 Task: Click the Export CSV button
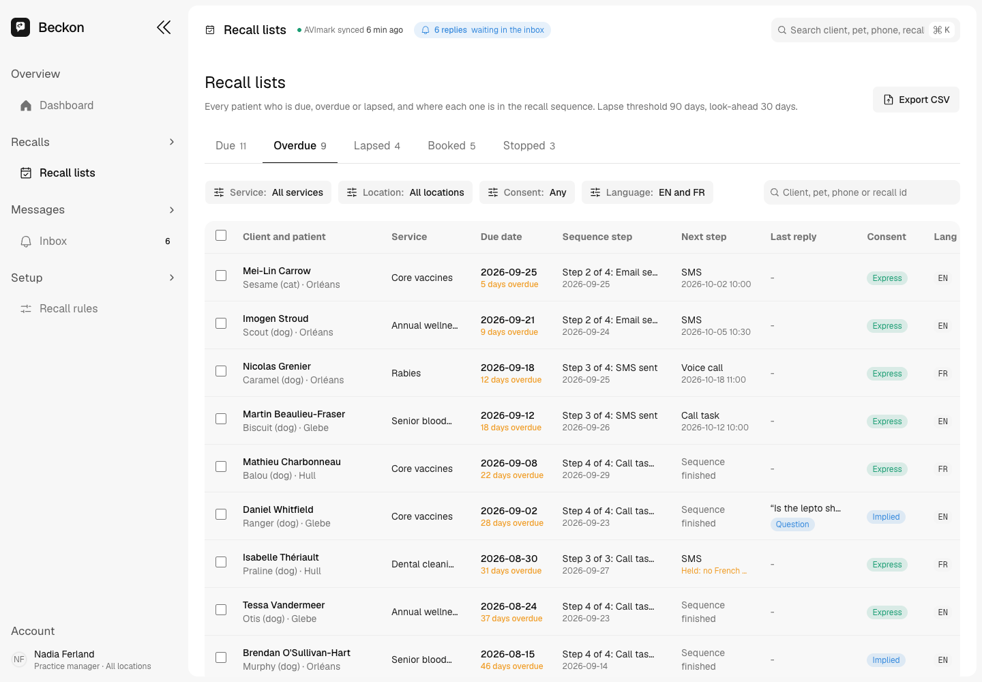pyautogui.click(x=916, y=100)
